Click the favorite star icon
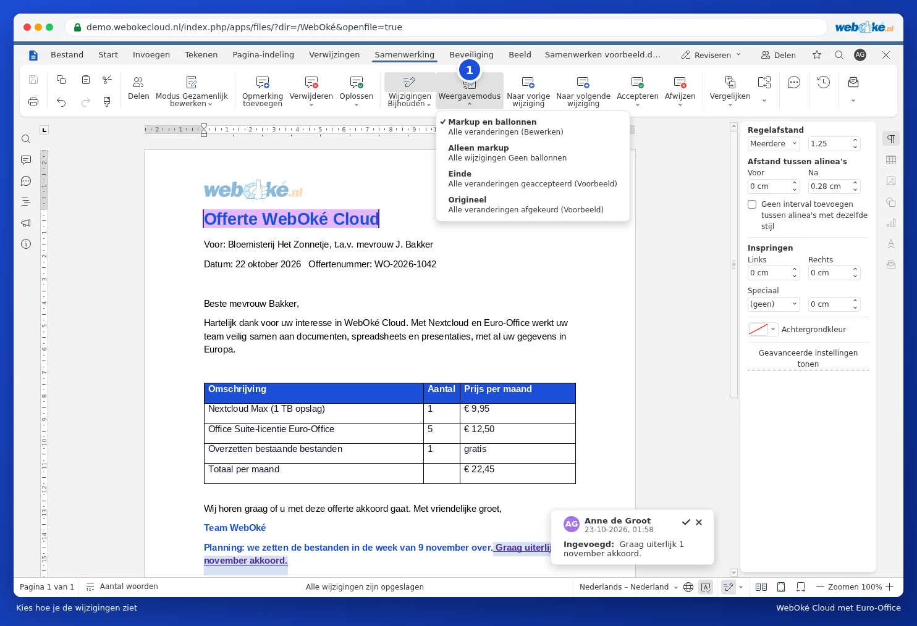This screenshot has height=626, width=917. pos(817,55)
